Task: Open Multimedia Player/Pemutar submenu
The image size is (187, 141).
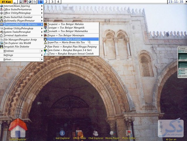Action: pyautogui.click(x=22, y=21)
